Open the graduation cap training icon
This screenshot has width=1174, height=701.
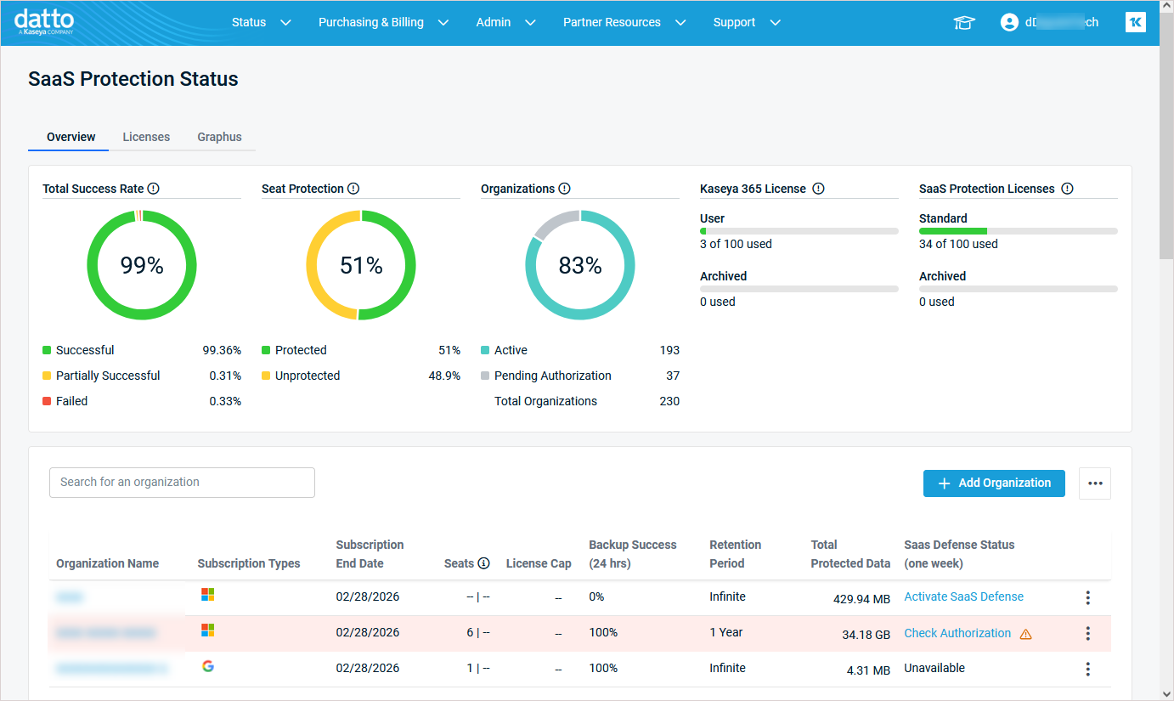tap(963, 23)
